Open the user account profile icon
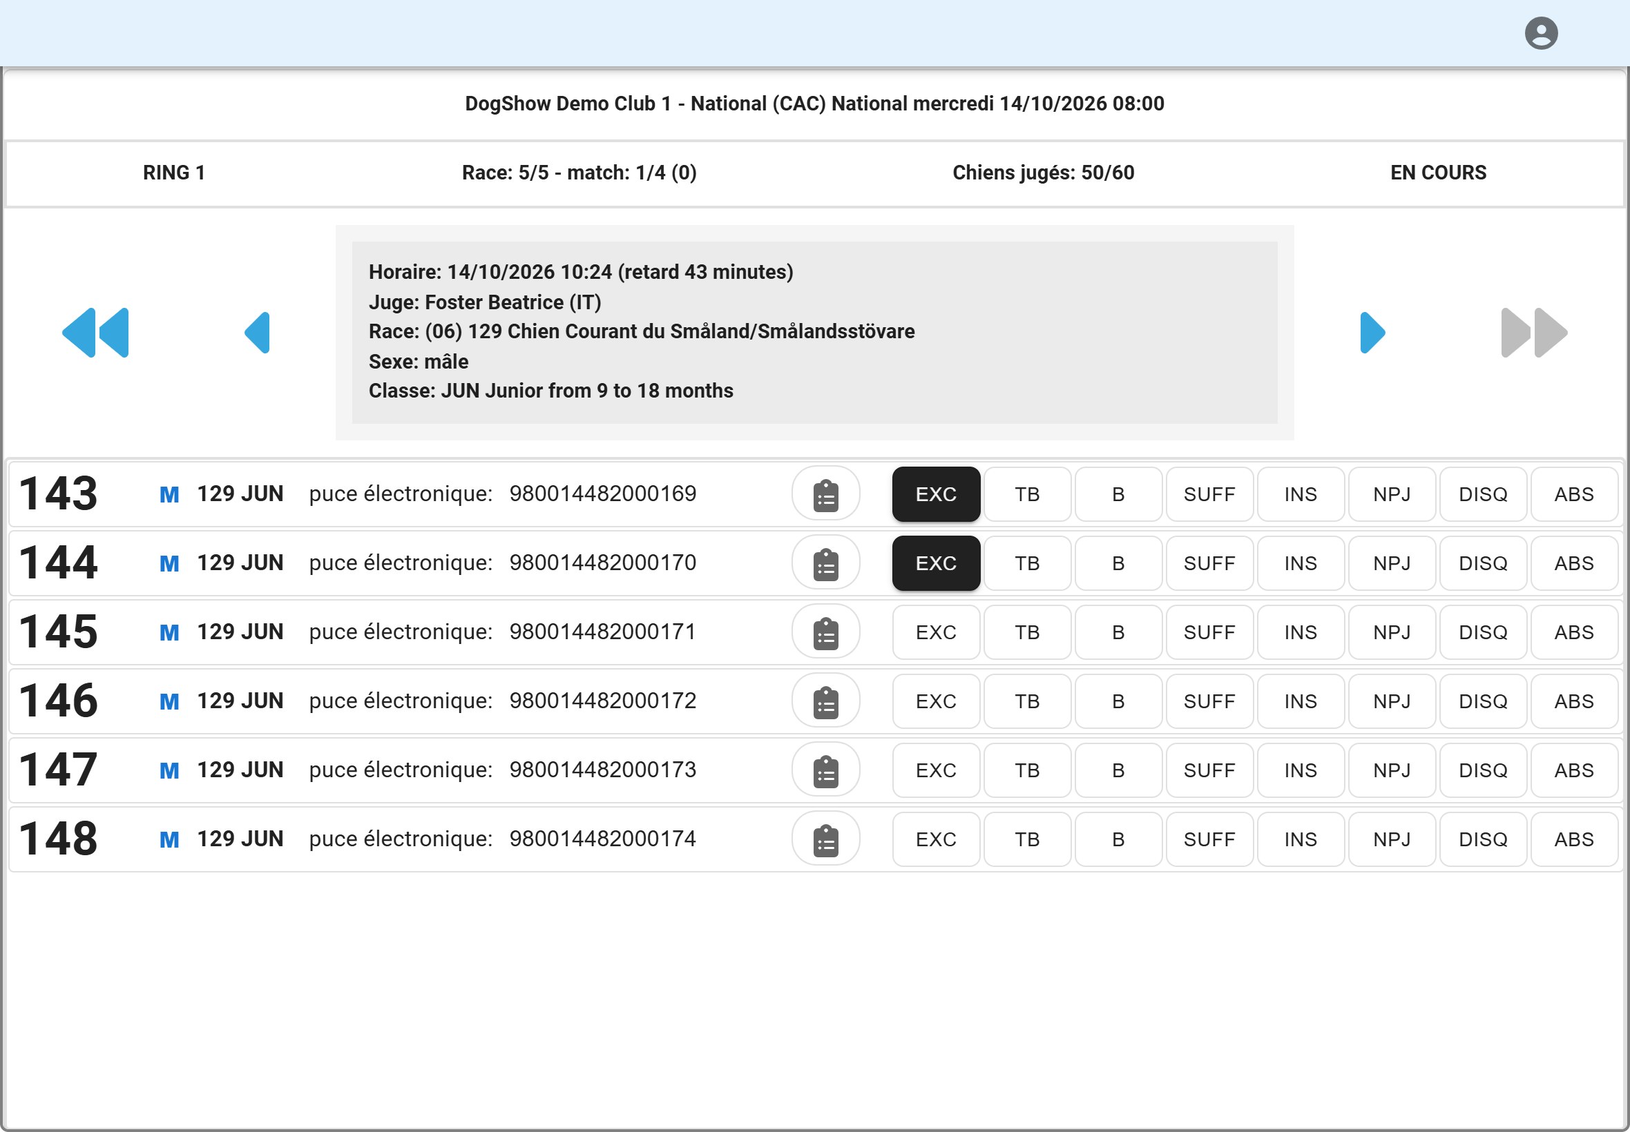Viewport: 1630px width, 1132px height. (x=1541, y=33)
